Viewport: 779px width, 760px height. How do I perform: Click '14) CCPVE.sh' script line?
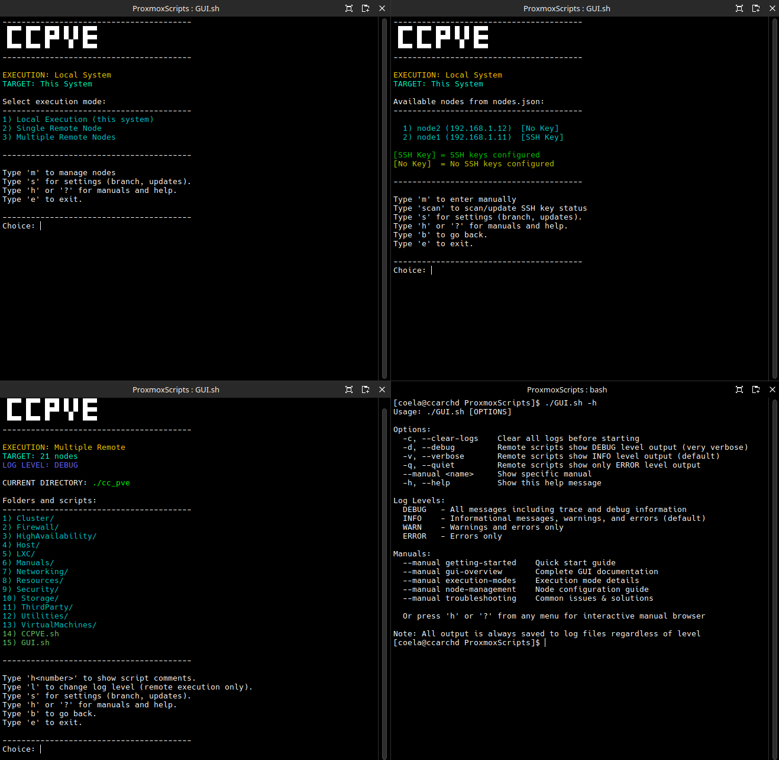pyautogui.click(x=31, y=634)
